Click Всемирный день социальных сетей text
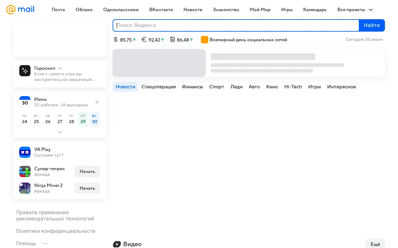The height and width of the screenshot is (248, 398). pyautogui.click(x=248, y=40)
